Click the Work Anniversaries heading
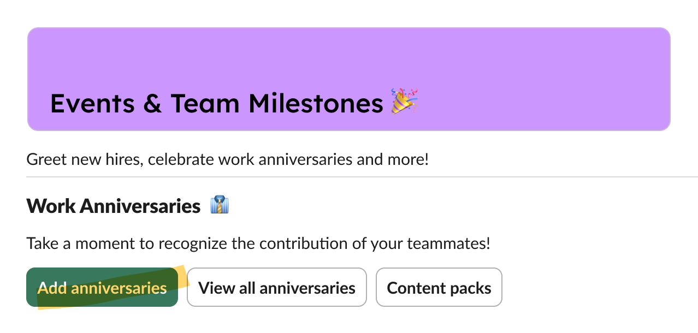Screen dimensions: 698x333 pyautogui.click(x=113, y=206)
